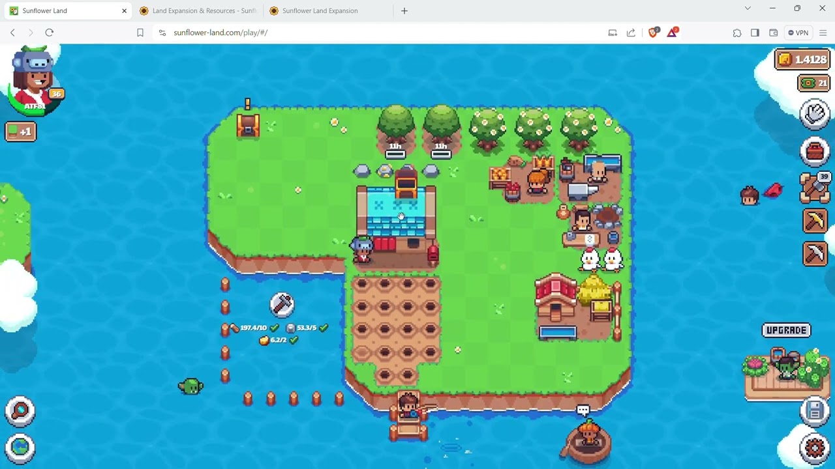Viewport: 835px width, 469px height.
Task: Select the hammer item showing 39
Action: pos(815,187)
